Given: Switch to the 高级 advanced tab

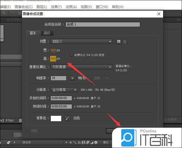Looking at the screenshot, I should tap(47, 33).
